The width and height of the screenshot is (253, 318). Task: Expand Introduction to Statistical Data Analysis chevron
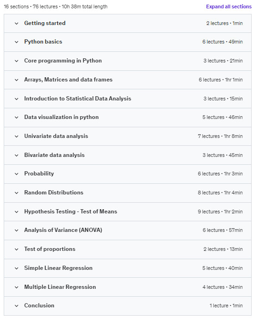point(16,99)
